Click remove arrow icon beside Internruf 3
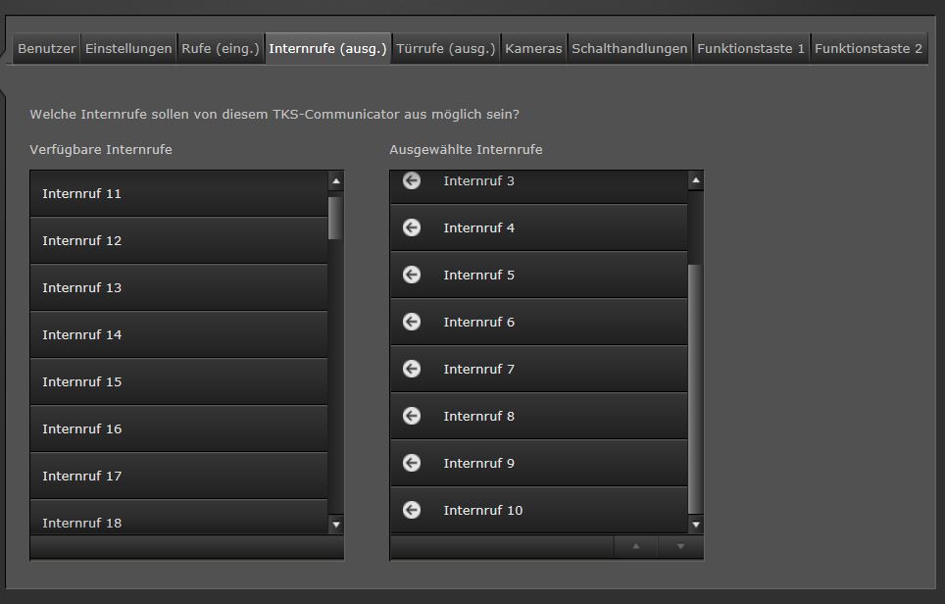 (412, 181)
